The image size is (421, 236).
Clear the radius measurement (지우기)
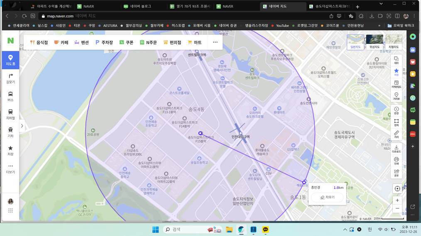327,197
